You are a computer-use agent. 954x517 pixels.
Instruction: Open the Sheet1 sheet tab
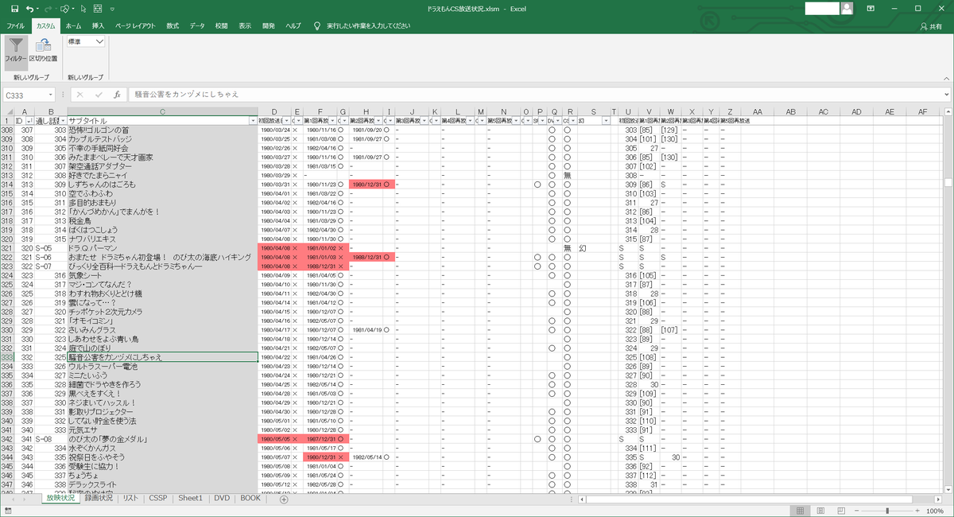click(x=191, y=498)
